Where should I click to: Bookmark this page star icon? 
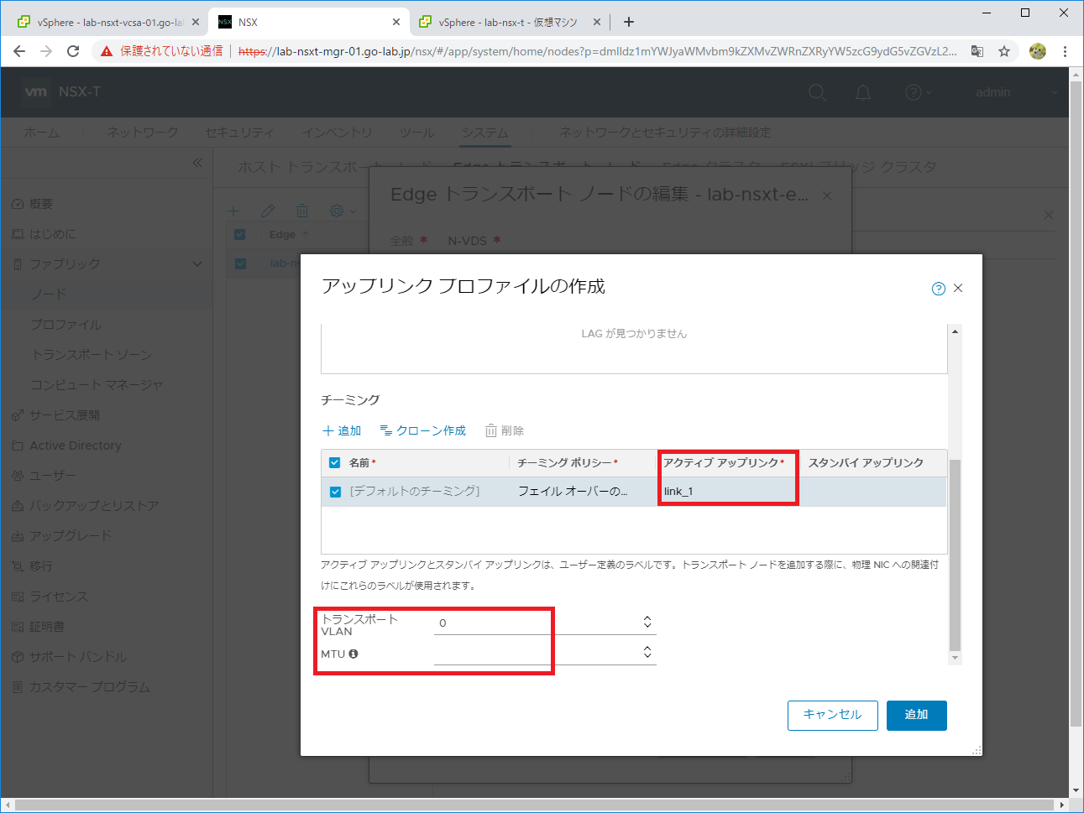coord(1004,51)
